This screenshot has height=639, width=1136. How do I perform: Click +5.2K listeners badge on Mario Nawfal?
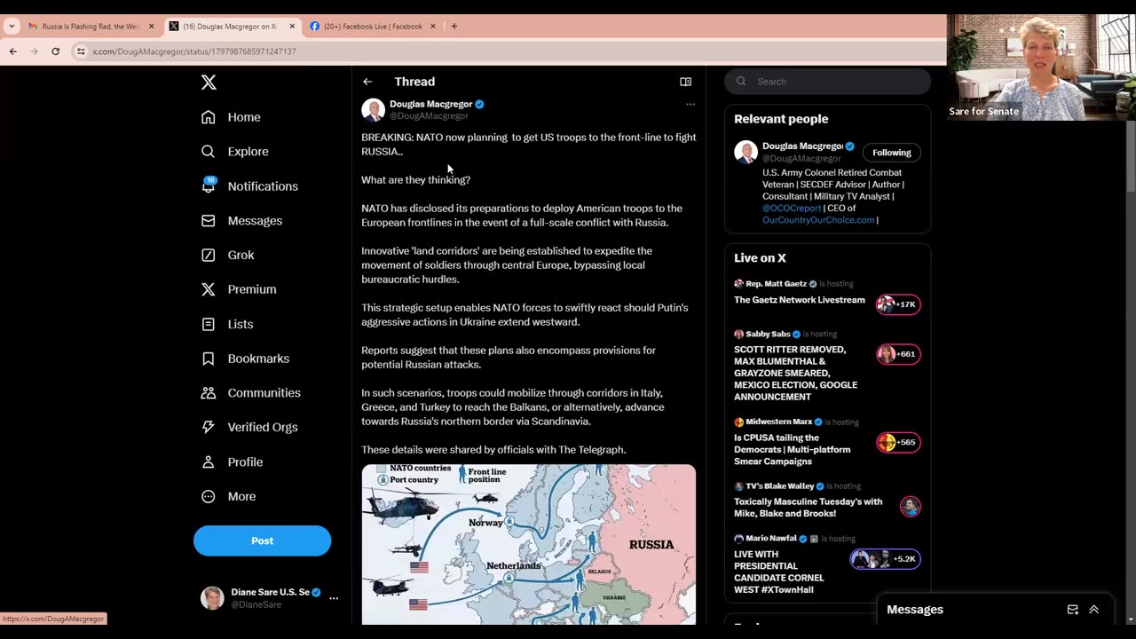coord(885,559)
